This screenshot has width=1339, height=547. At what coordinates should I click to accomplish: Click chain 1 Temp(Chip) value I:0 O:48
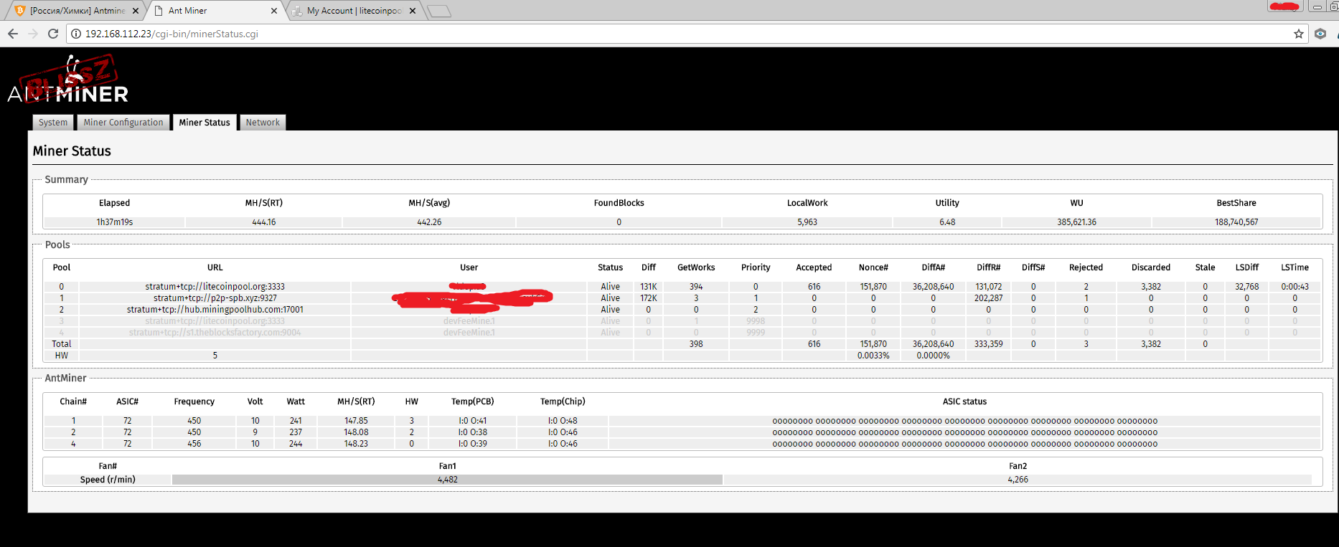[x=563, y=421]
